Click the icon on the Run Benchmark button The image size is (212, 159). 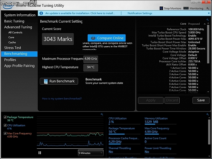(x=46, y=81)
